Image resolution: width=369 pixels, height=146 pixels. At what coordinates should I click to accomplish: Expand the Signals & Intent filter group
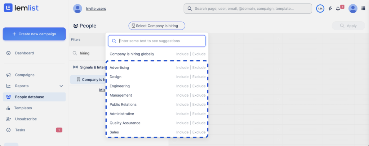(88, 67)
